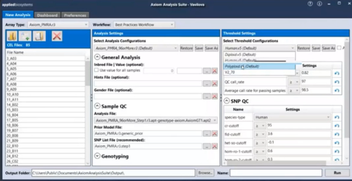Screen dimensions: 352x181
Task: Enable Use value for all samples checkbox
Action: tap(96, 70)
